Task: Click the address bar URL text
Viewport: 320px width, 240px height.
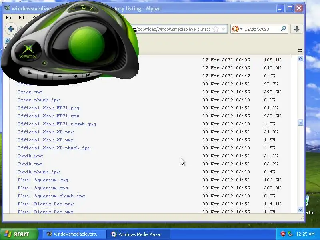Action: coord(171,29)
